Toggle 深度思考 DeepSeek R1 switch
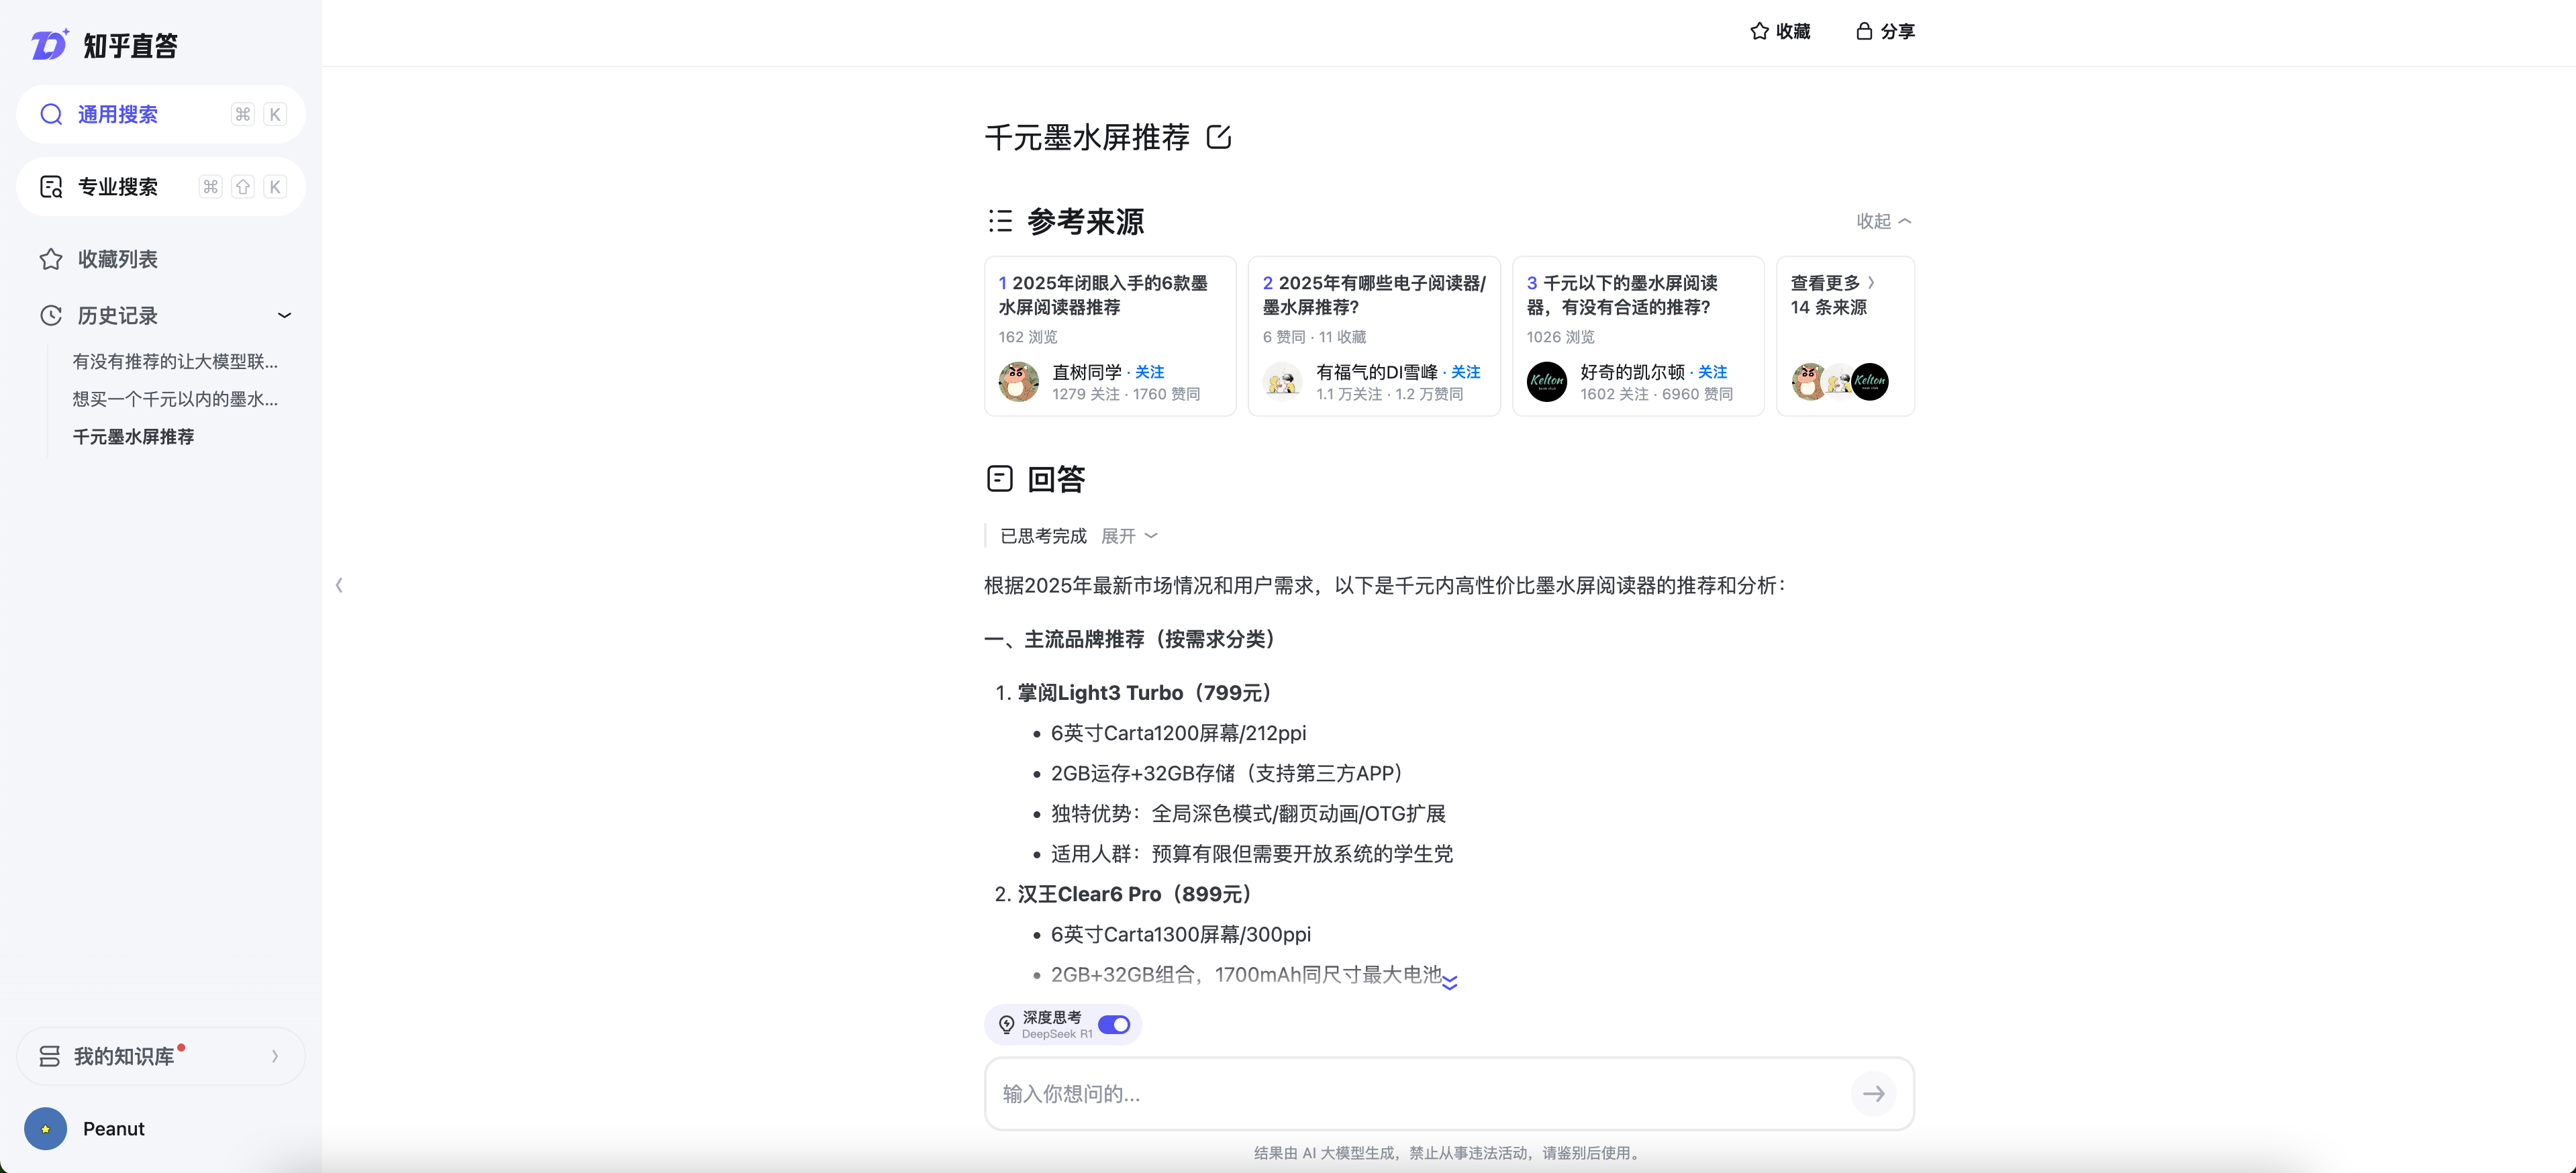The width and height of the screenshot is (2576, 1173). 1114,1025
